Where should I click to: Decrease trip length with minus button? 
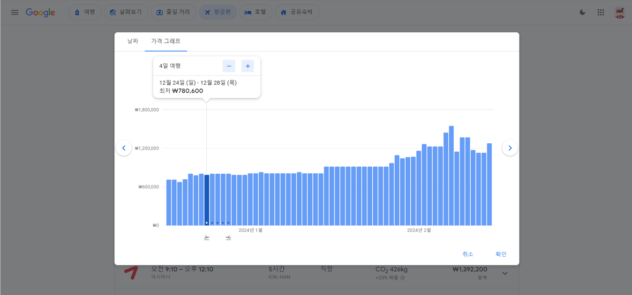point(229,66)
